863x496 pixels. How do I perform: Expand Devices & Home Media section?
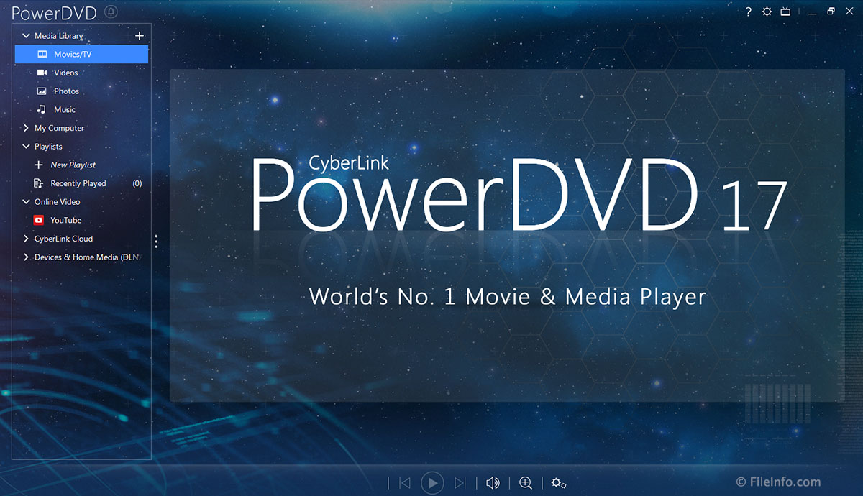[x=26, y=257]
